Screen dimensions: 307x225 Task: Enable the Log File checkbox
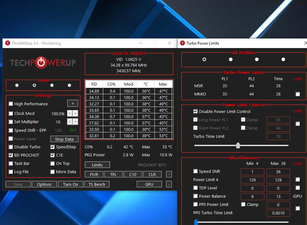point(11,172)
